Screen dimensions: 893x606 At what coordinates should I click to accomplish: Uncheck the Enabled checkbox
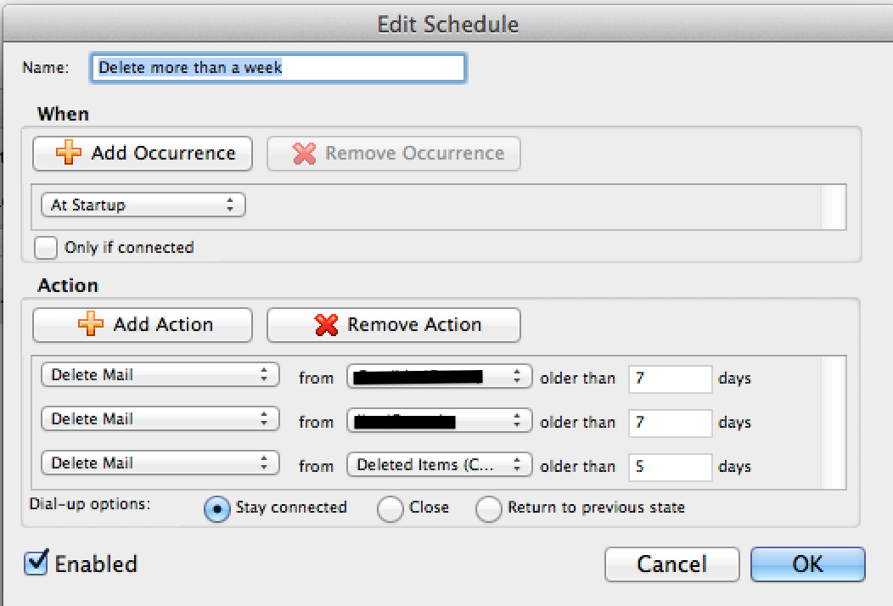[x=36, y=563]
